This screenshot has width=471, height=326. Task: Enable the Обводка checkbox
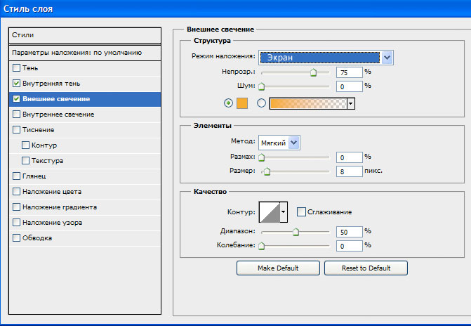tap(17, 238)
